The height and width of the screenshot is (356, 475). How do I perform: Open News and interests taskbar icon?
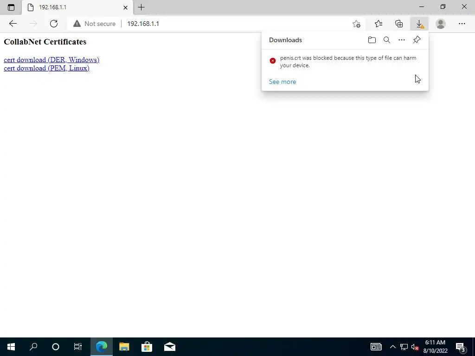(376, 347)
